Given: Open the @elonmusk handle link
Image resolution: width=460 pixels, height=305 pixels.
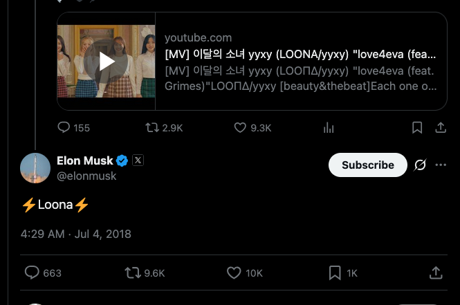Looking at the screenshot, I should coord(86,176).
